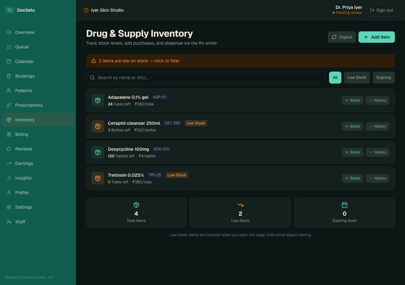Select the All filter tab

(335, 78)
